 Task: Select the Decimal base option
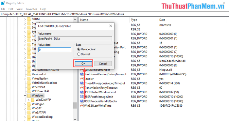pos(84,54)
